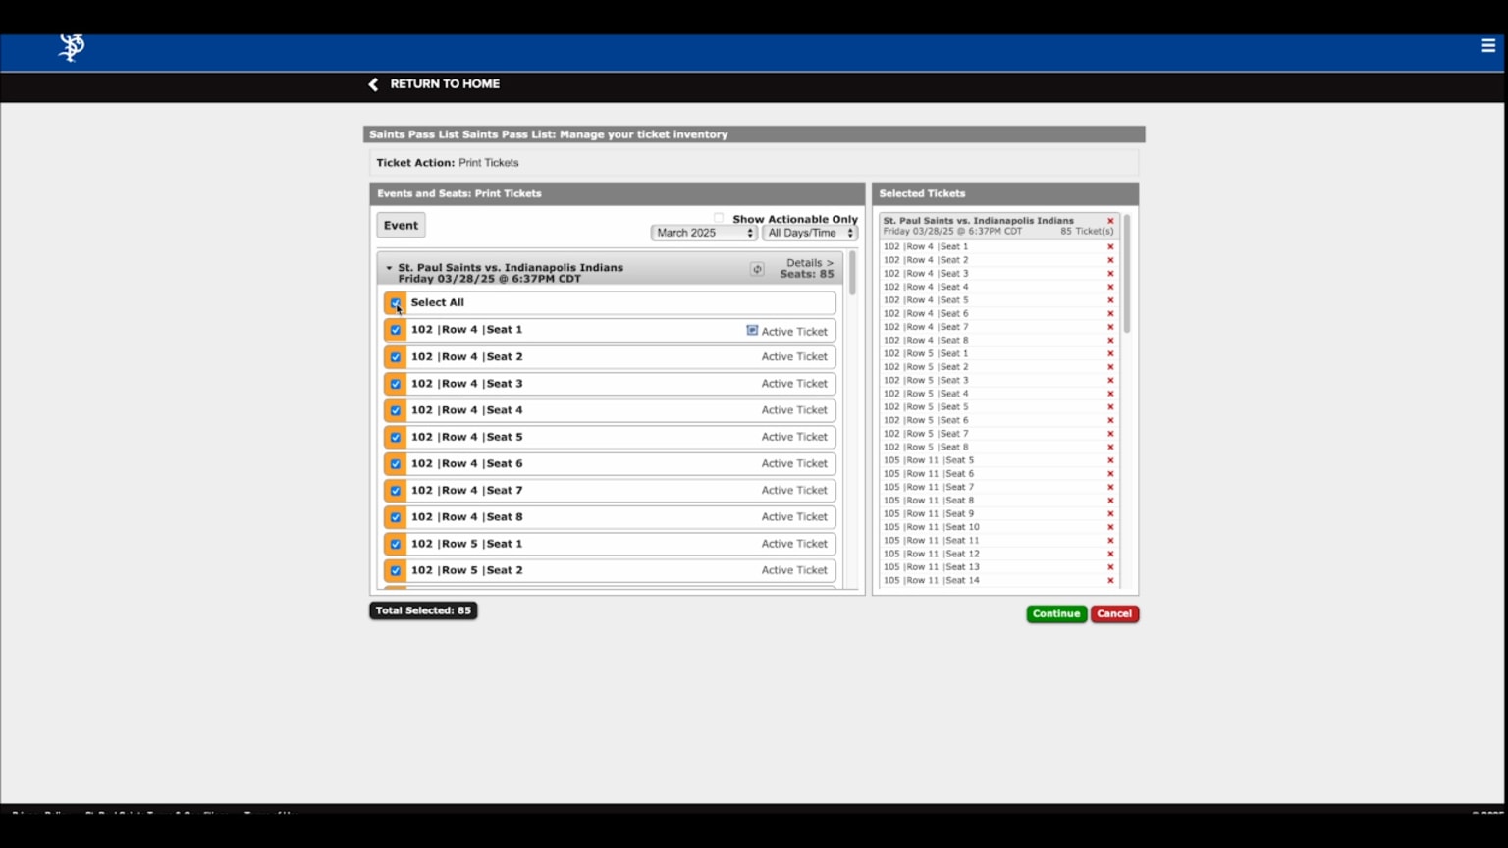1508x848 pixels.
Task: Click the Selected Tickets panel scrollbar
Action: point(1126,275)
